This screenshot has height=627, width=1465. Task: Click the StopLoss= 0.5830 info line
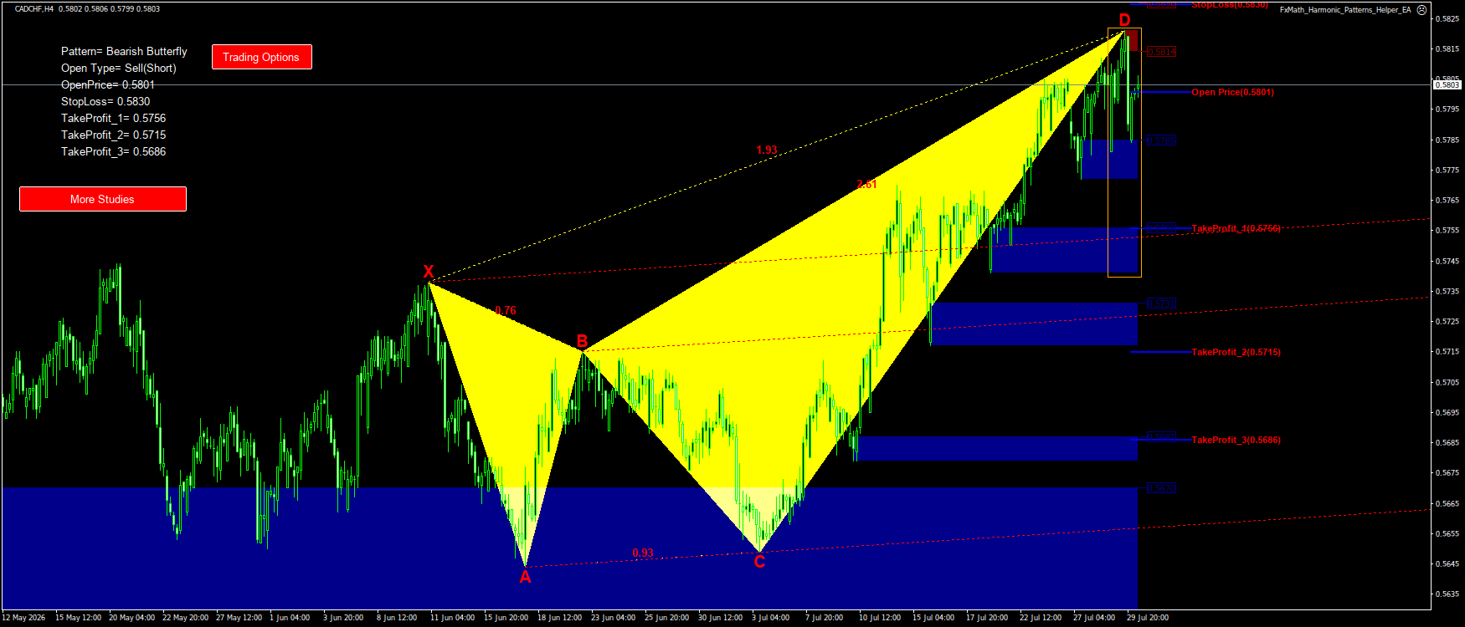(x=105, y=101)
